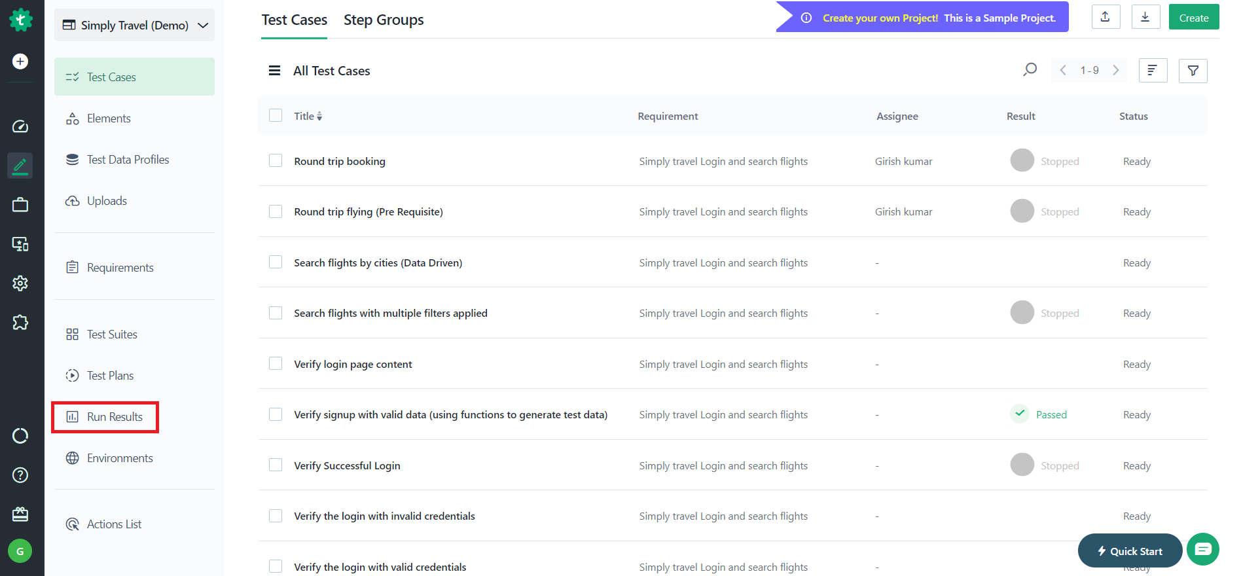Click the Result column header
1241x576 pixels.
point(1020,116)
